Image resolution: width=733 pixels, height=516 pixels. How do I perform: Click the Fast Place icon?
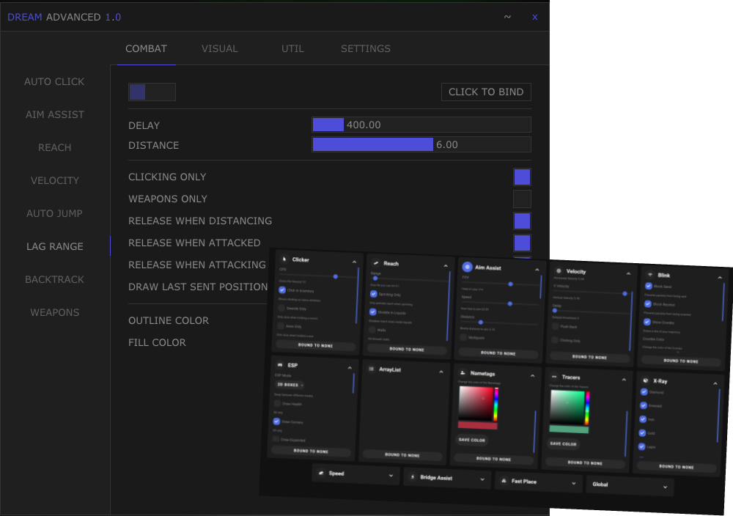pyautogui.click(x=504, y=481)
